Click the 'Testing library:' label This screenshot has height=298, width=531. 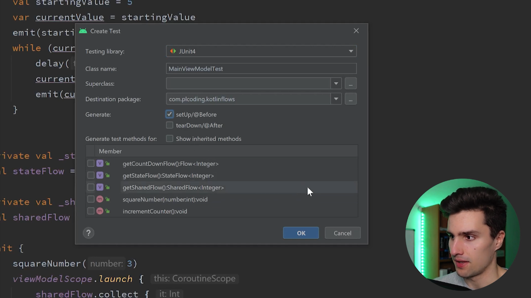click(x=105, y=51)
